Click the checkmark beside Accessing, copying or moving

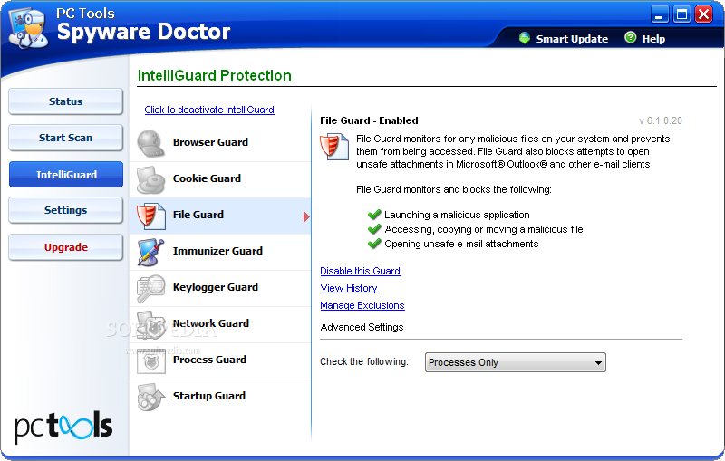click(x=374, y=229)
